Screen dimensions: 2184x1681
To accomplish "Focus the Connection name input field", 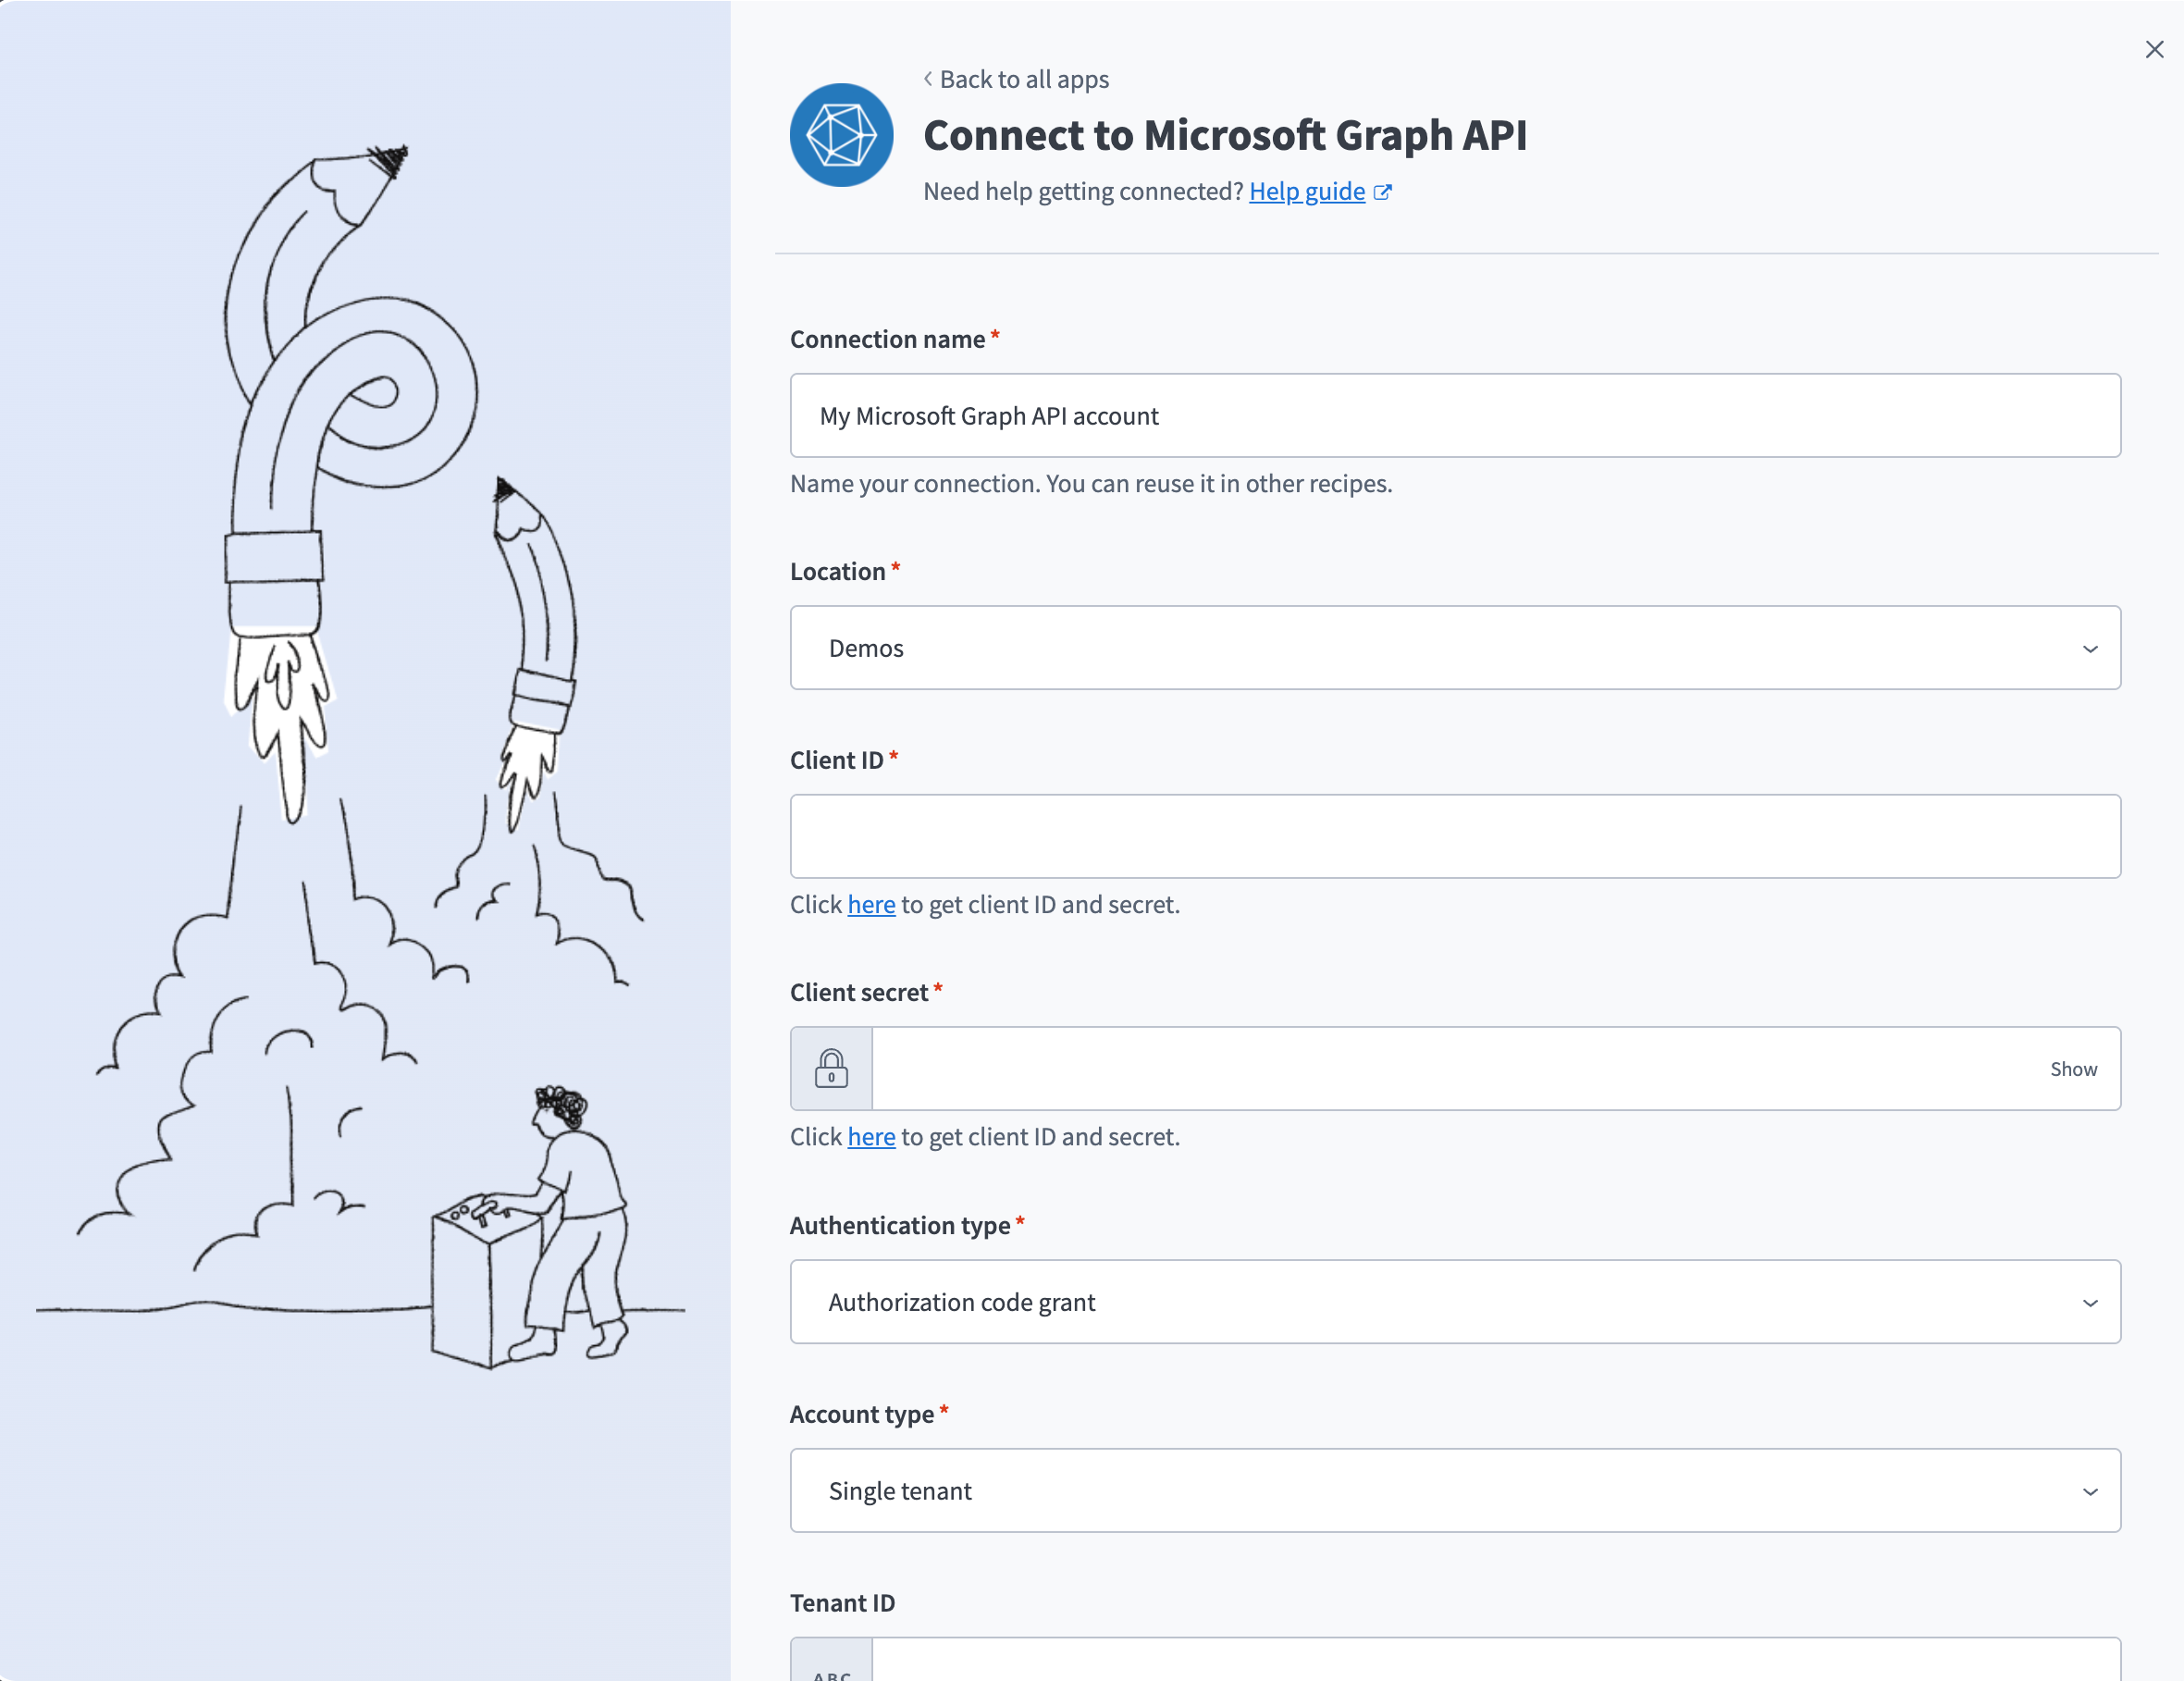I will point(1455,416).
